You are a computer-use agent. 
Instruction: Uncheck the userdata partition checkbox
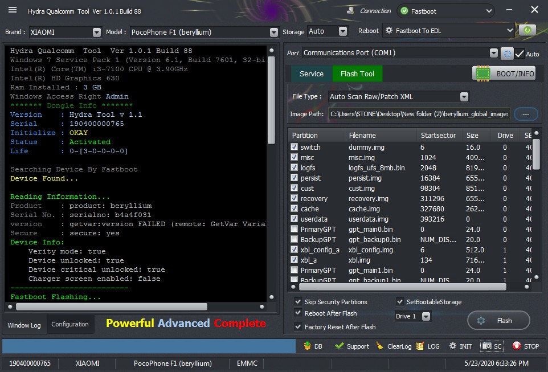click(x=295, y=219)
